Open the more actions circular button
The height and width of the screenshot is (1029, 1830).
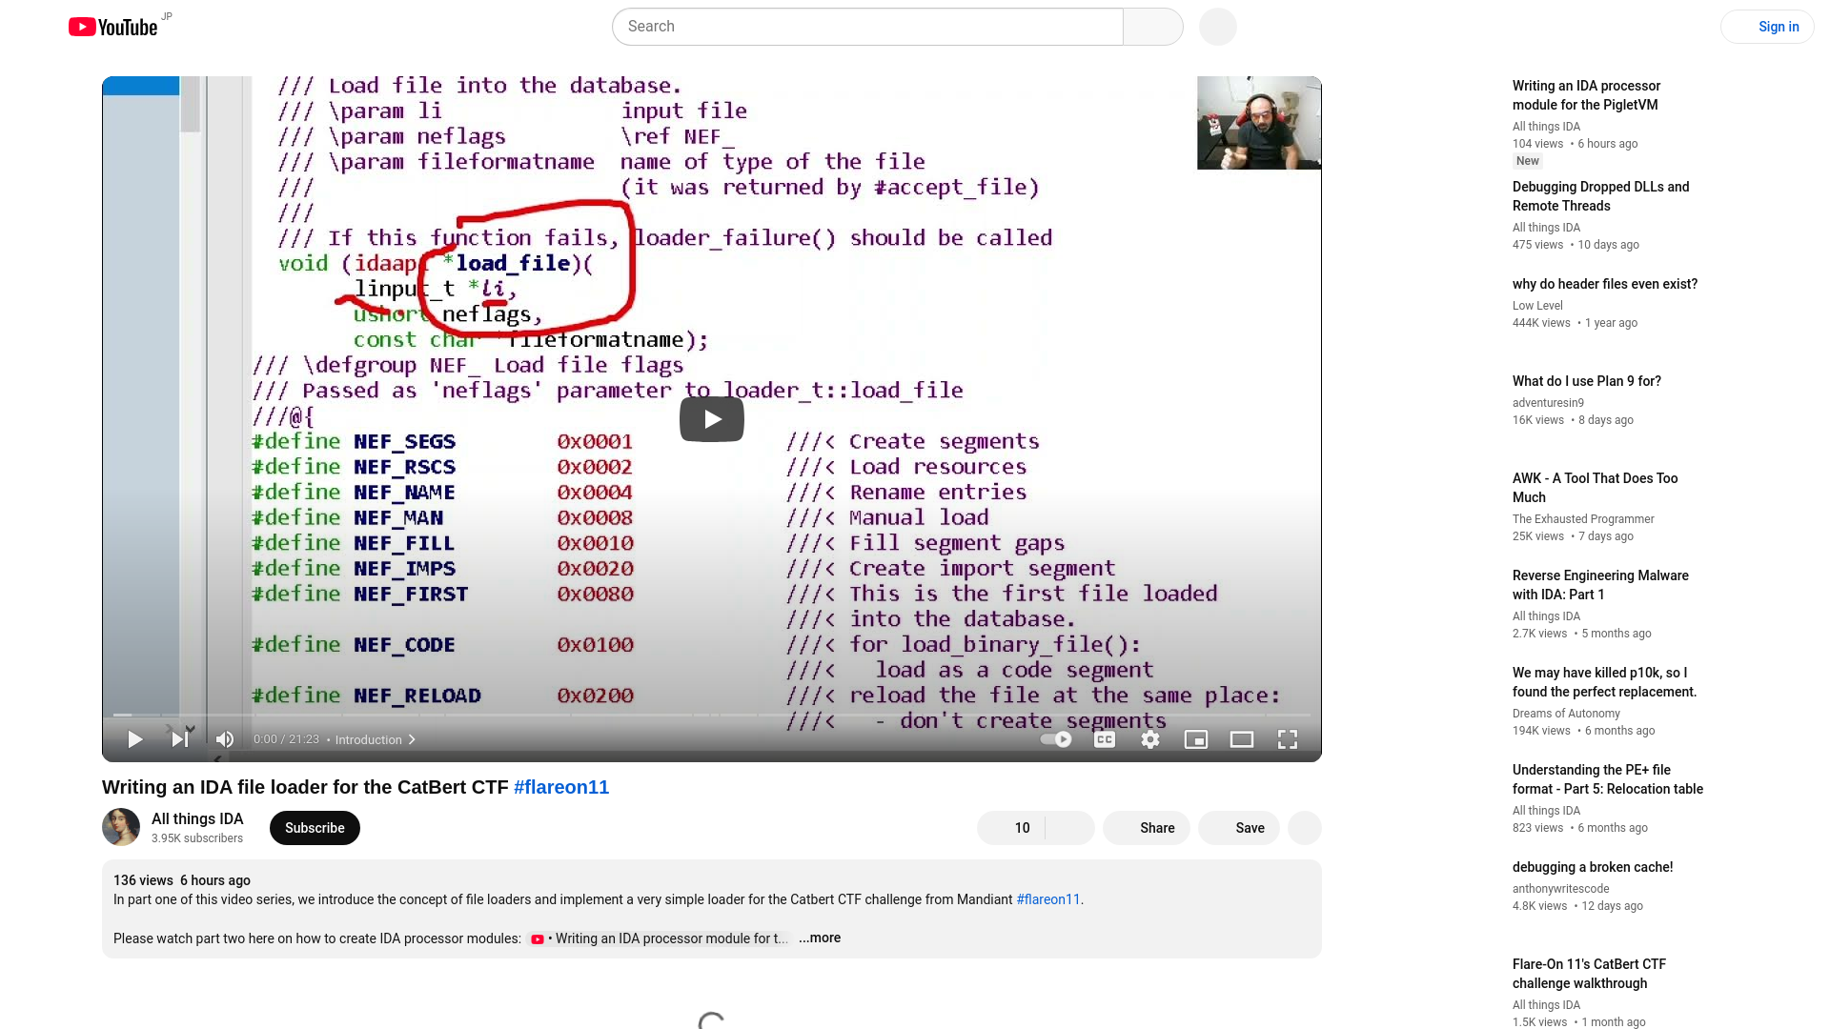[1305, 828]
